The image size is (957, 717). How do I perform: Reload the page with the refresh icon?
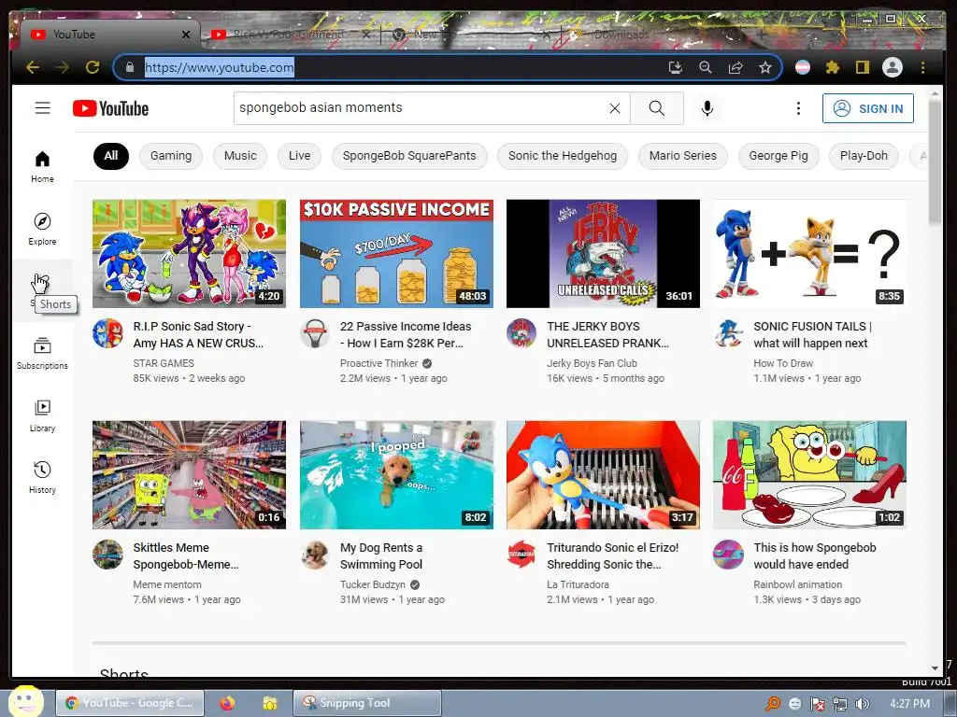93,67
